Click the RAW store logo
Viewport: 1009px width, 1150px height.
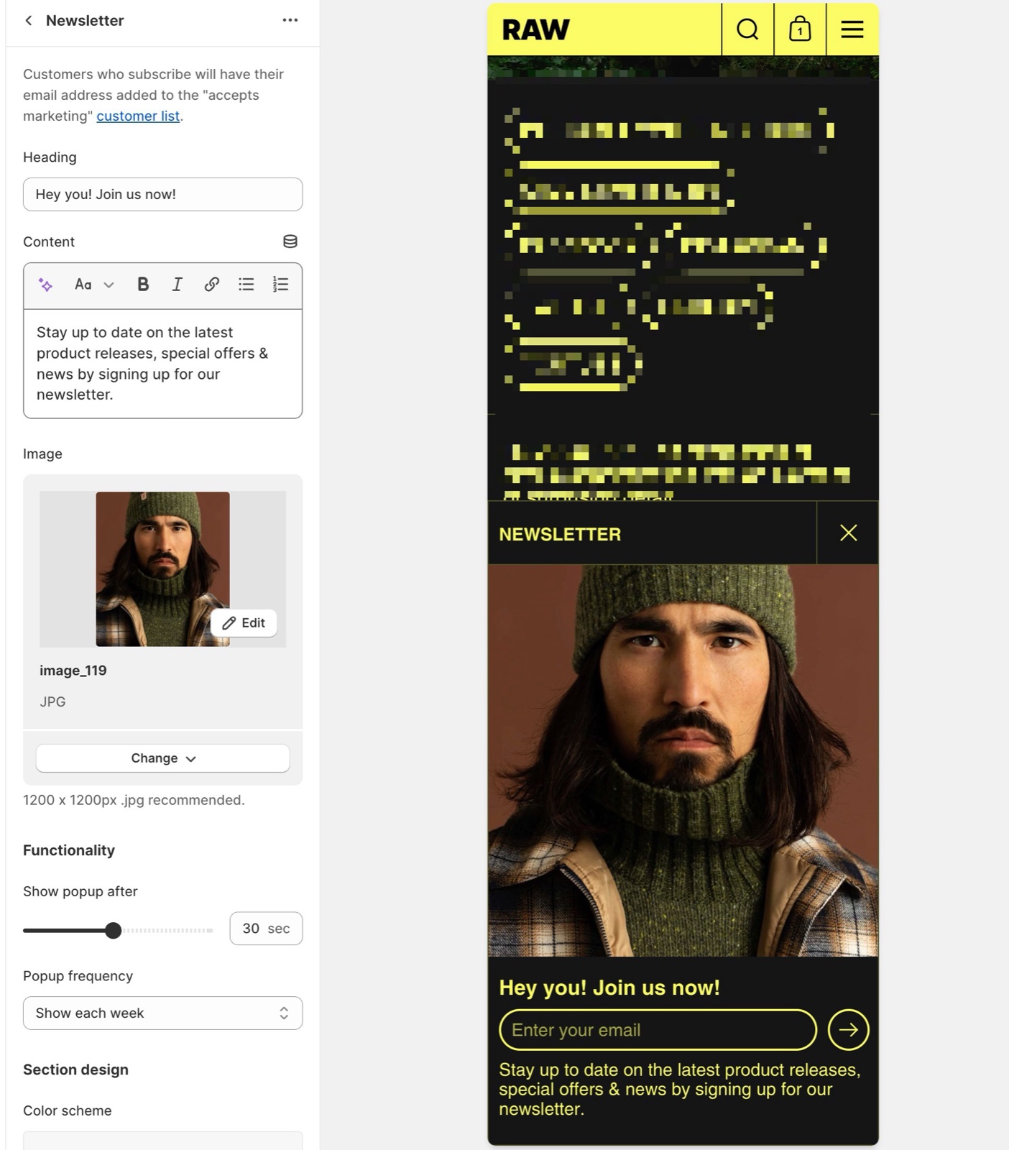[535, 30]
